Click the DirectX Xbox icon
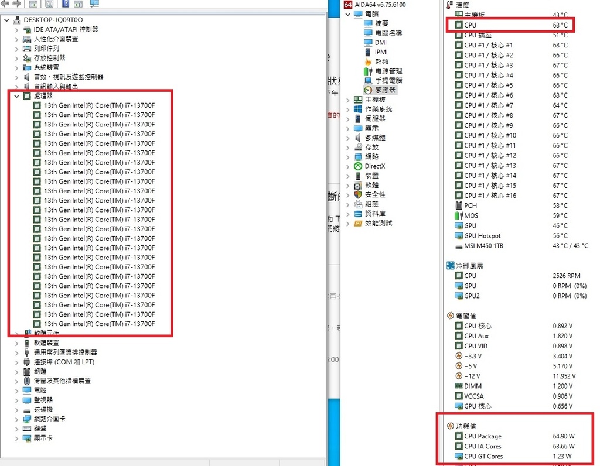Image resolution: width=600 pixels, height=466 pixels. (x=358, y=166)
